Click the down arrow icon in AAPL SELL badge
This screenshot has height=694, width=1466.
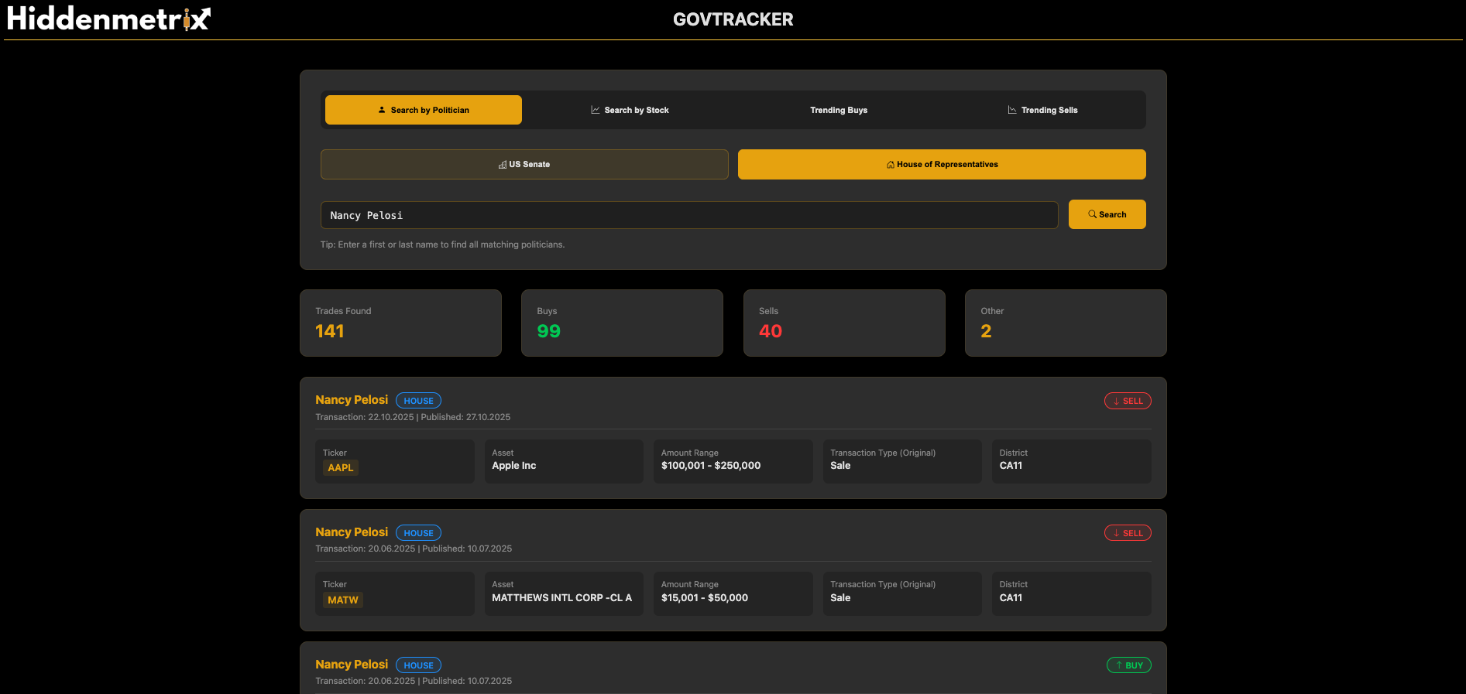1116,401
